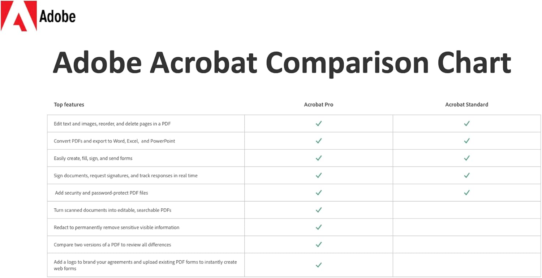The height and width of the screenshot is (278, 542).
Task: Click Acrobat Pro checkmark for create forms row
Action: click(x=318, y=158)
